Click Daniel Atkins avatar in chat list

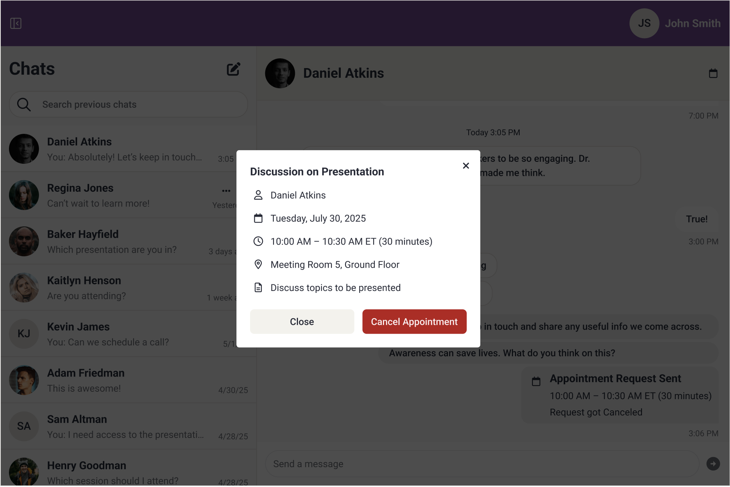[24, 149]
